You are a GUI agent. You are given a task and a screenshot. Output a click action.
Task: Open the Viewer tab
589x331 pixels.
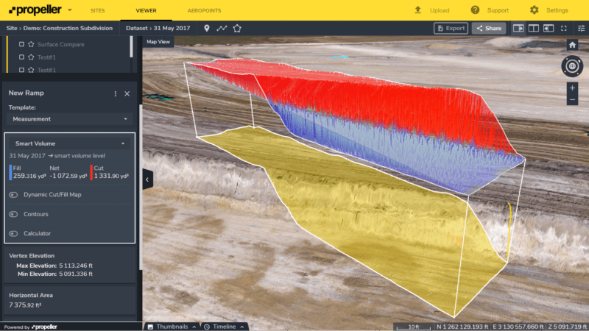(x=146, y=10)
